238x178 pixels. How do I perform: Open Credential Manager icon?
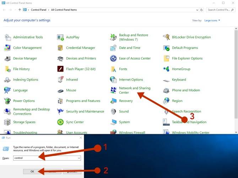[60, 48]
